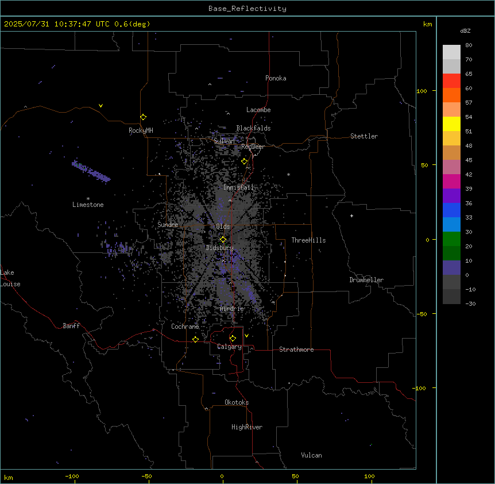Click the ThreeHills city label

point(308,240)
